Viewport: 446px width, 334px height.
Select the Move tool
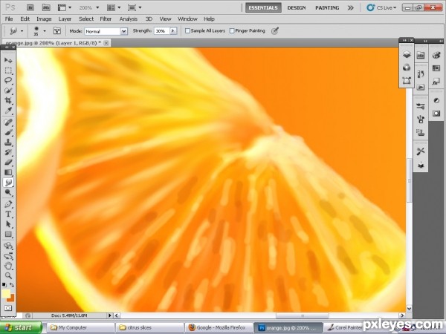click(x=8, y=60)
